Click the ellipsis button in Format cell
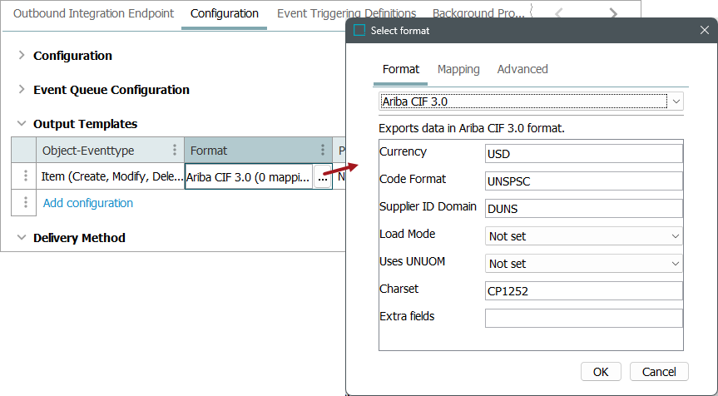 click(x=322, y=176)
